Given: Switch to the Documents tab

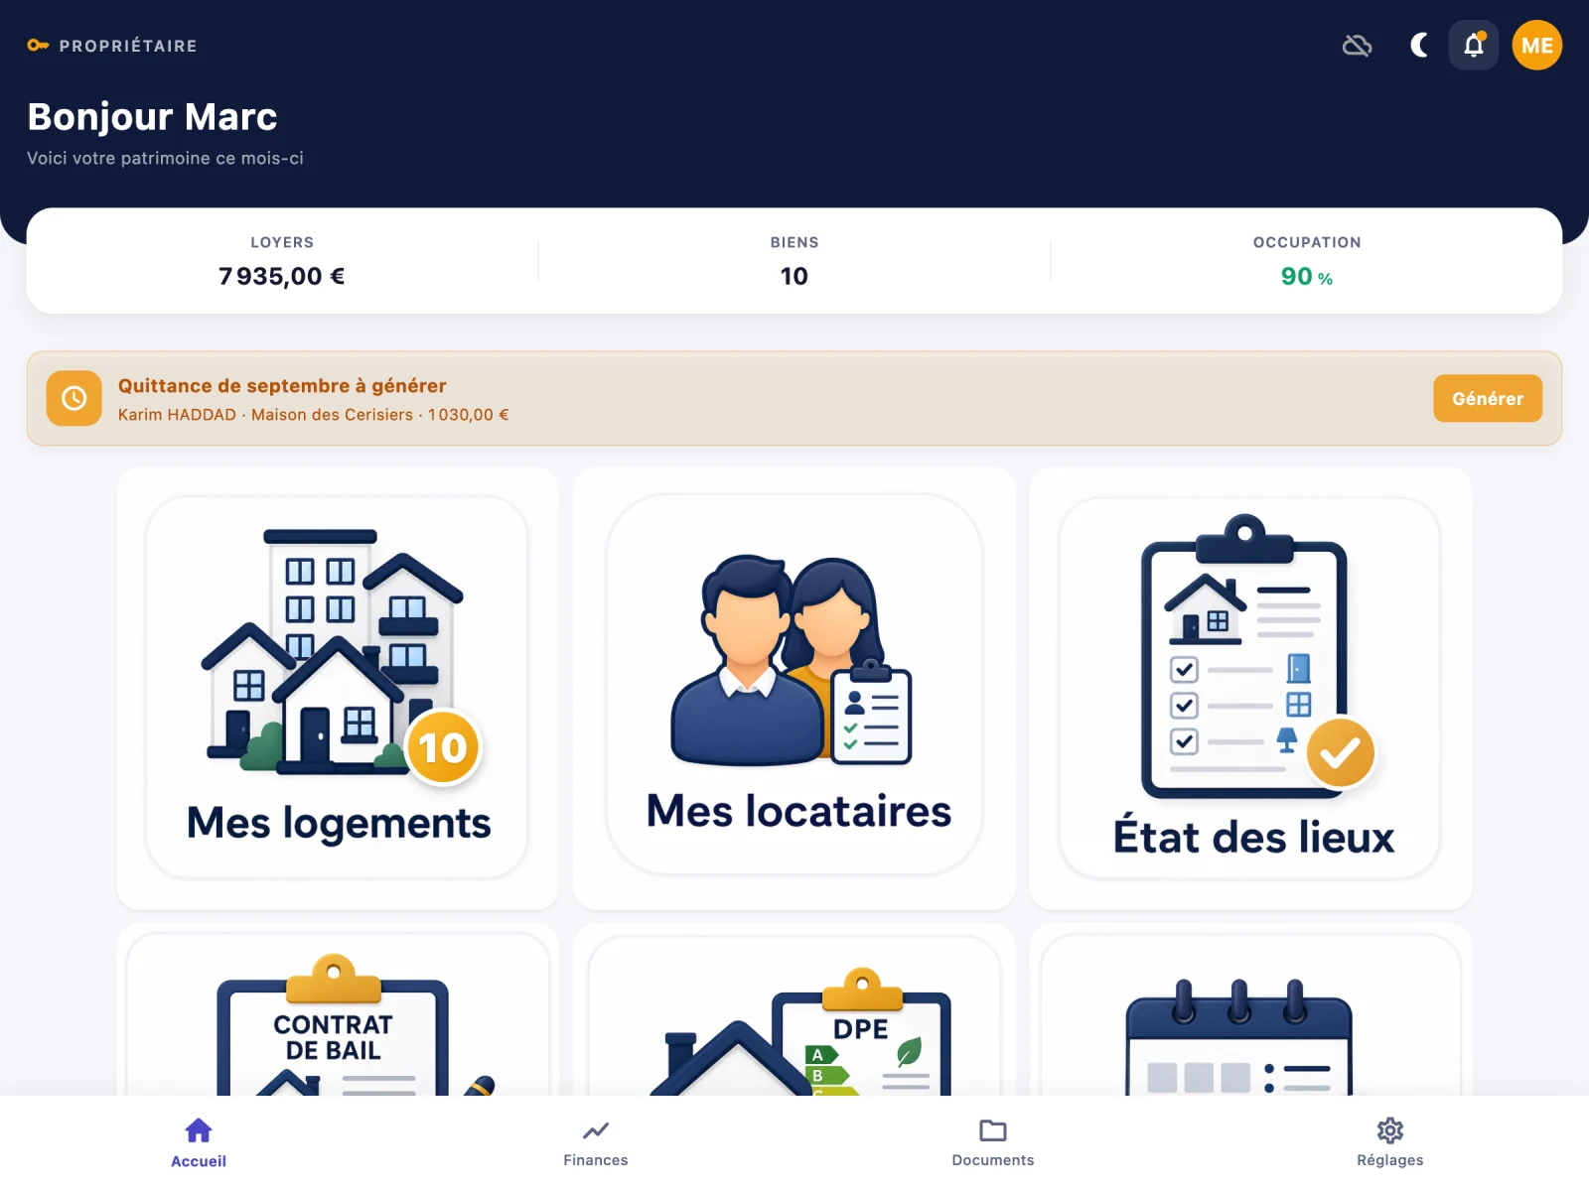Looking at the screenshot, I should (x=993, y=1143).
